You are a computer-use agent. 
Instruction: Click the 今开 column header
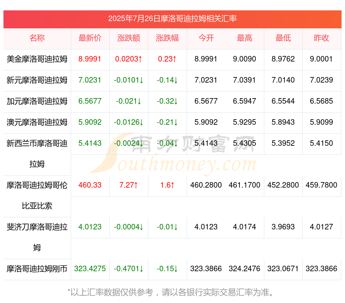[x=206, y=38]
